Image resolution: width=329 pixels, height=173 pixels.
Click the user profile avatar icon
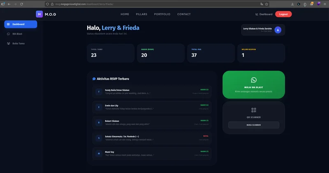coord(278,30)
